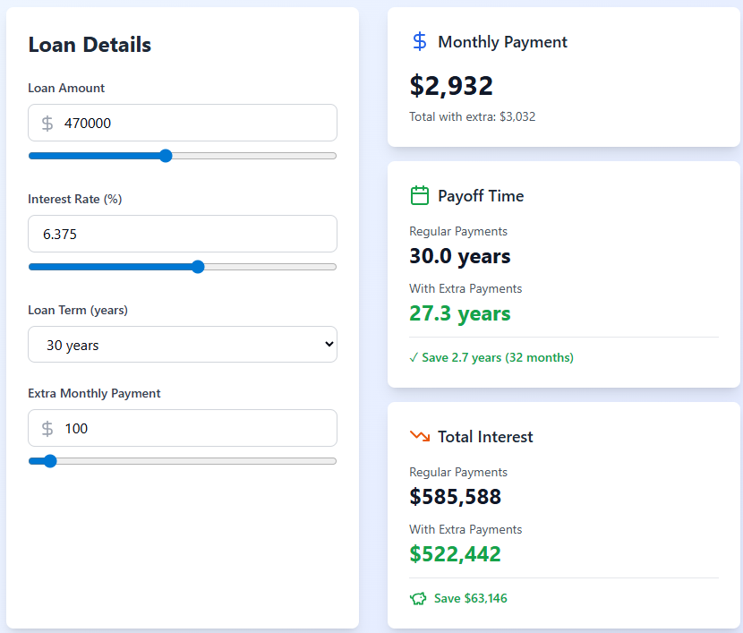The image size is (743, 633).
Task: Click the orange trending-down icon beside Total Interest
Action: tap(419, 437)
